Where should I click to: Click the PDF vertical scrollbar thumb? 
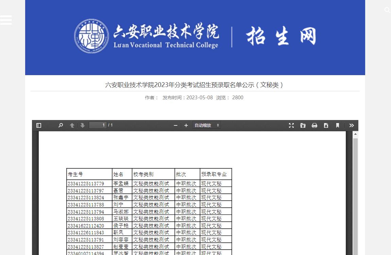[355, 196]
